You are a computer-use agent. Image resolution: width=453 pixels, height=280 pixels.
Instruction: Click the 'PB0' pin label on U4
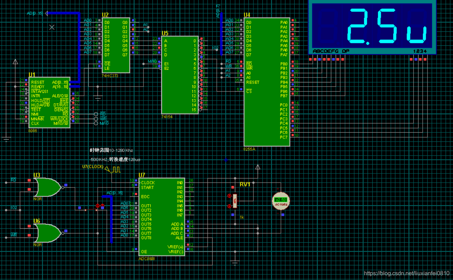(284, 64)
